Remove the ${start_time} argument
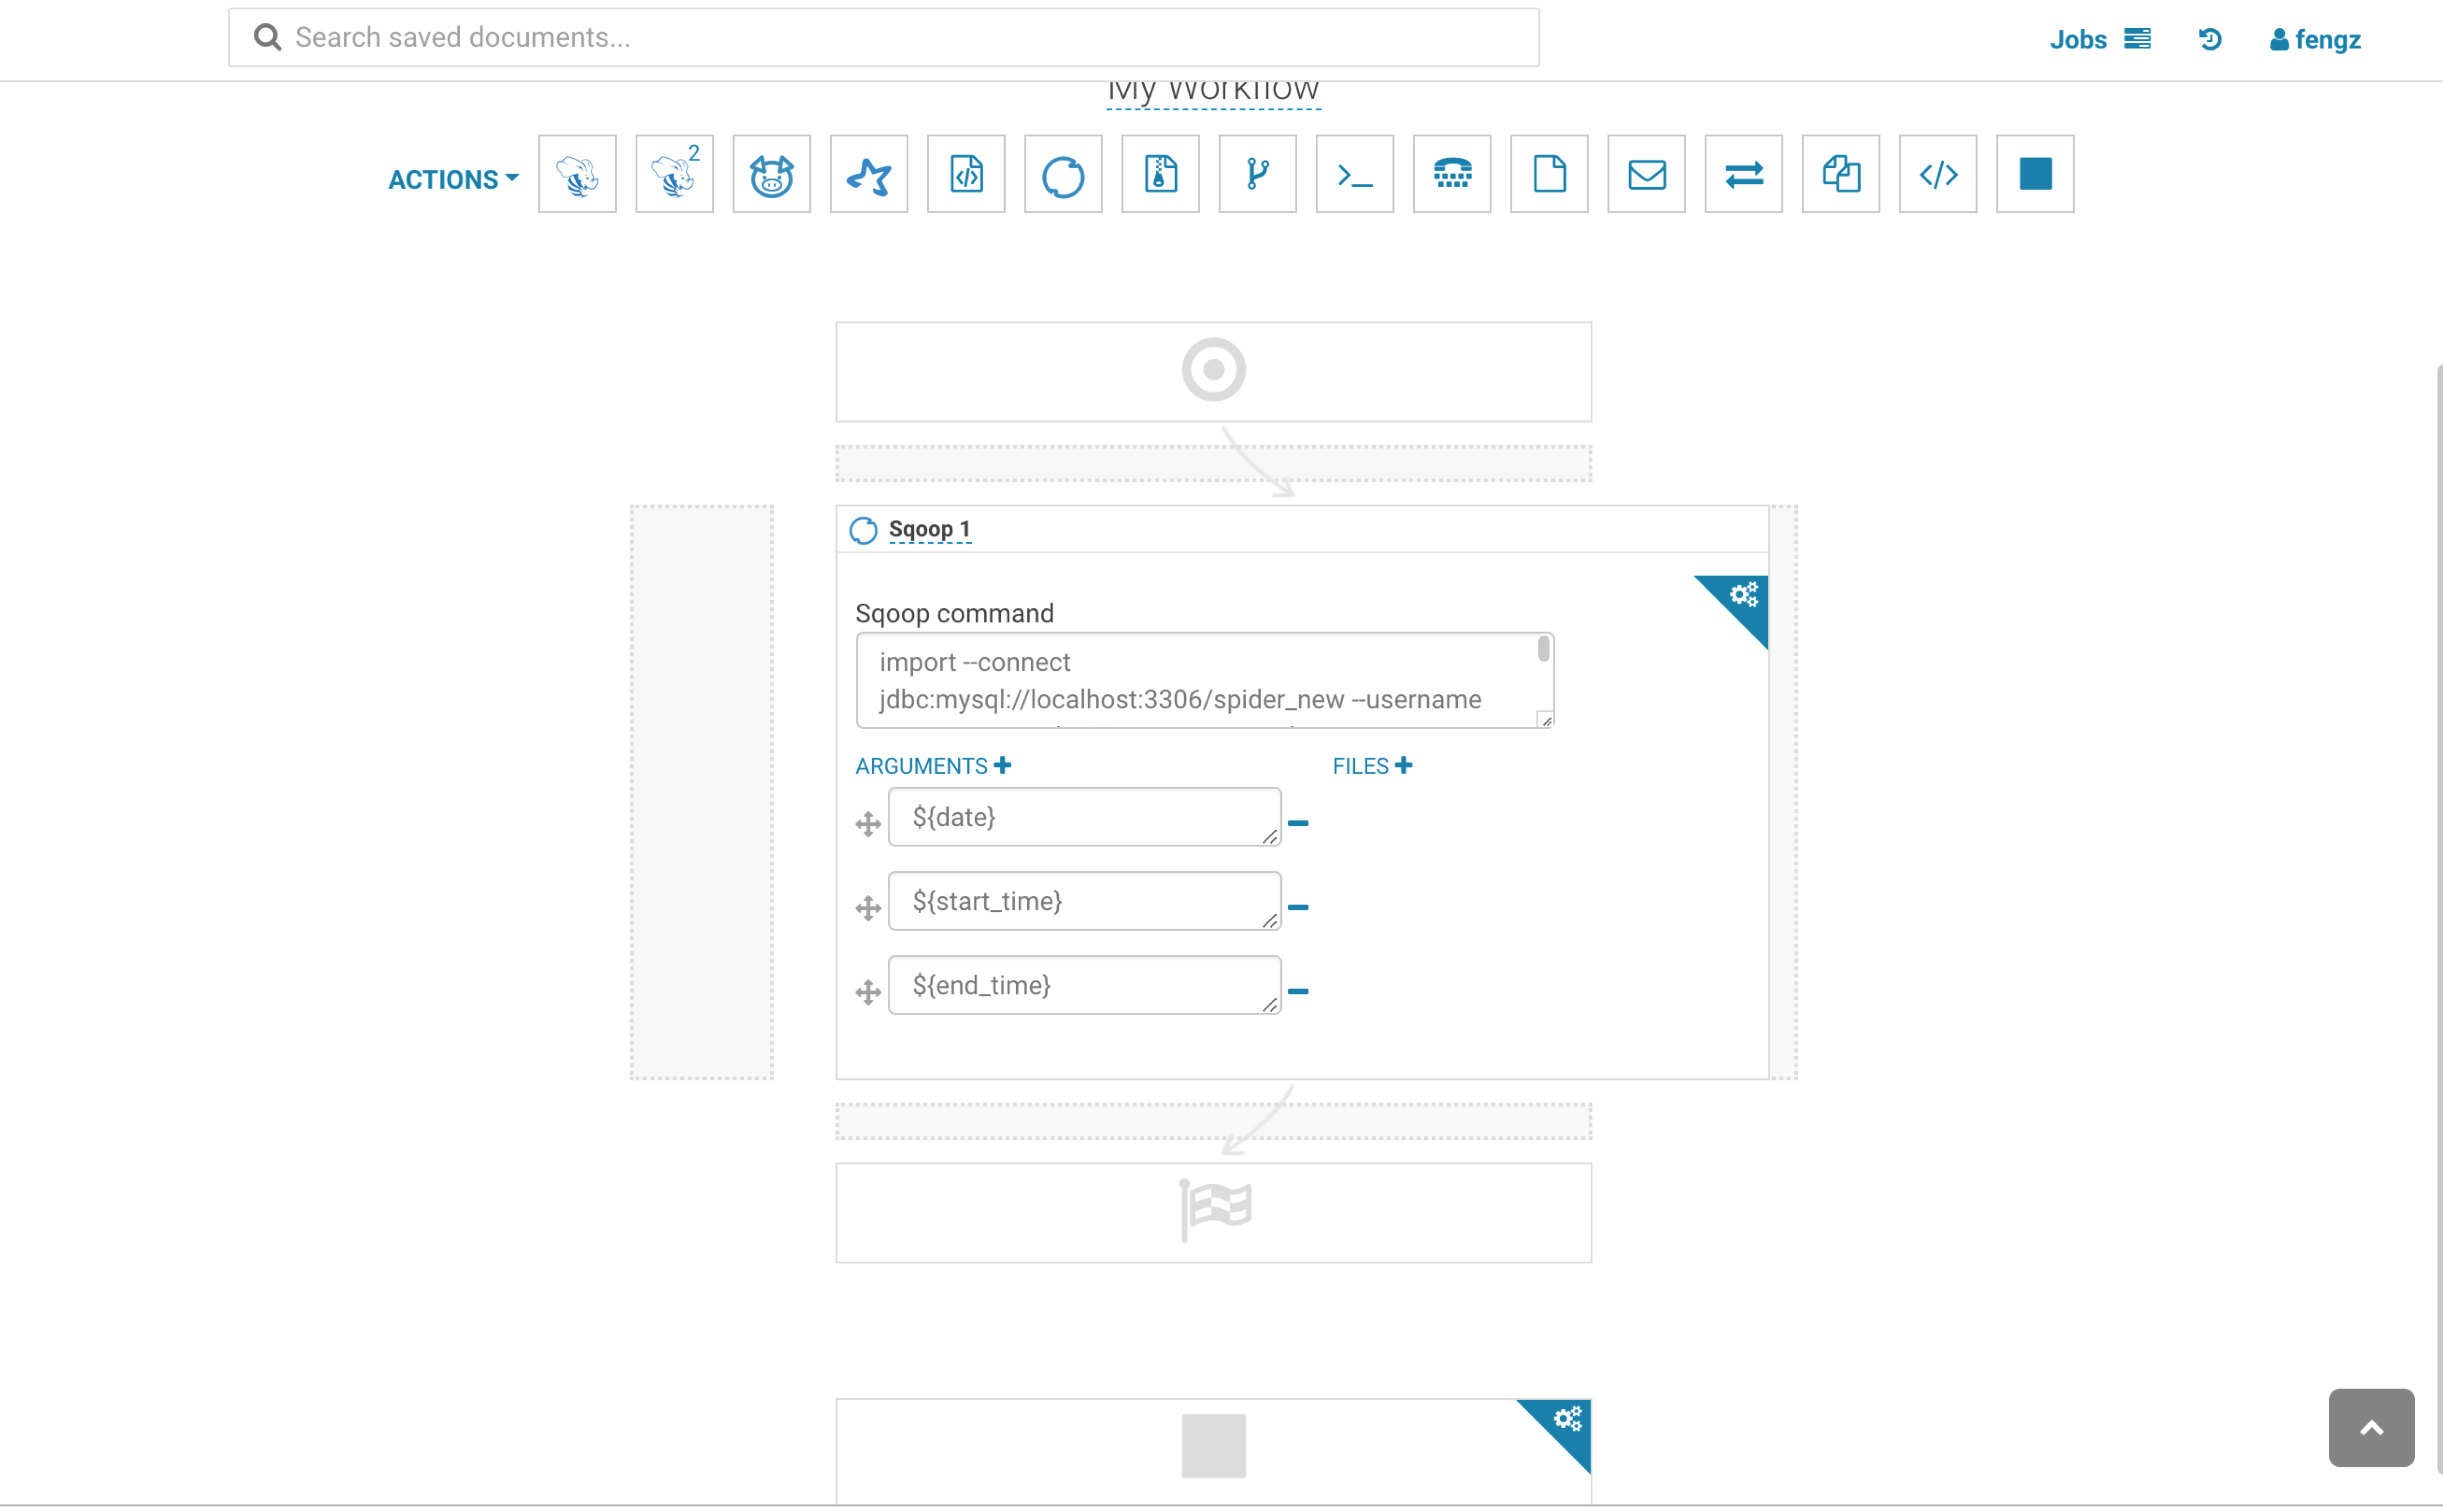2443x1512 pixels. 1297,907
